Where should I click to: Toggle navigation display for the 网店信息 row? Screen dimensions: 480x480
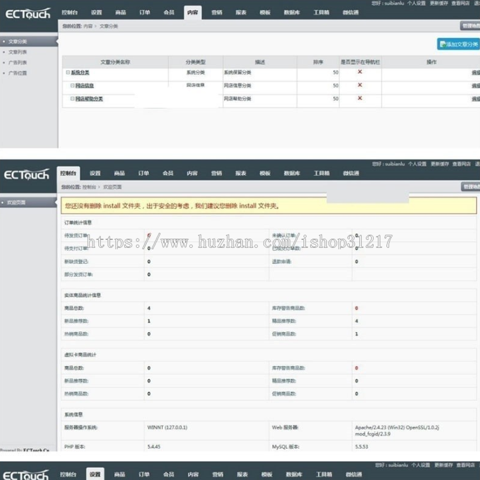coord(360,85)
